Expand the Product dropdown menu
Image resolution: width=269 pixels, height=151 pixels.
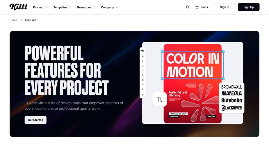[40, 7]
